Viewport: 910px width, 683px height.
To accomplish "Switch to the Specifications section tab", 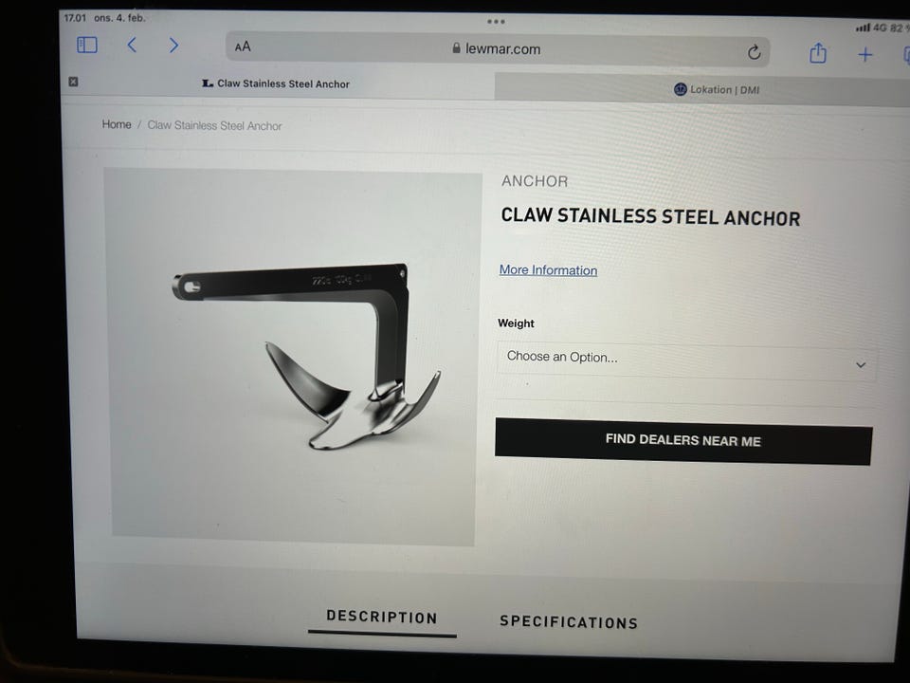I will tap(569, 622).
